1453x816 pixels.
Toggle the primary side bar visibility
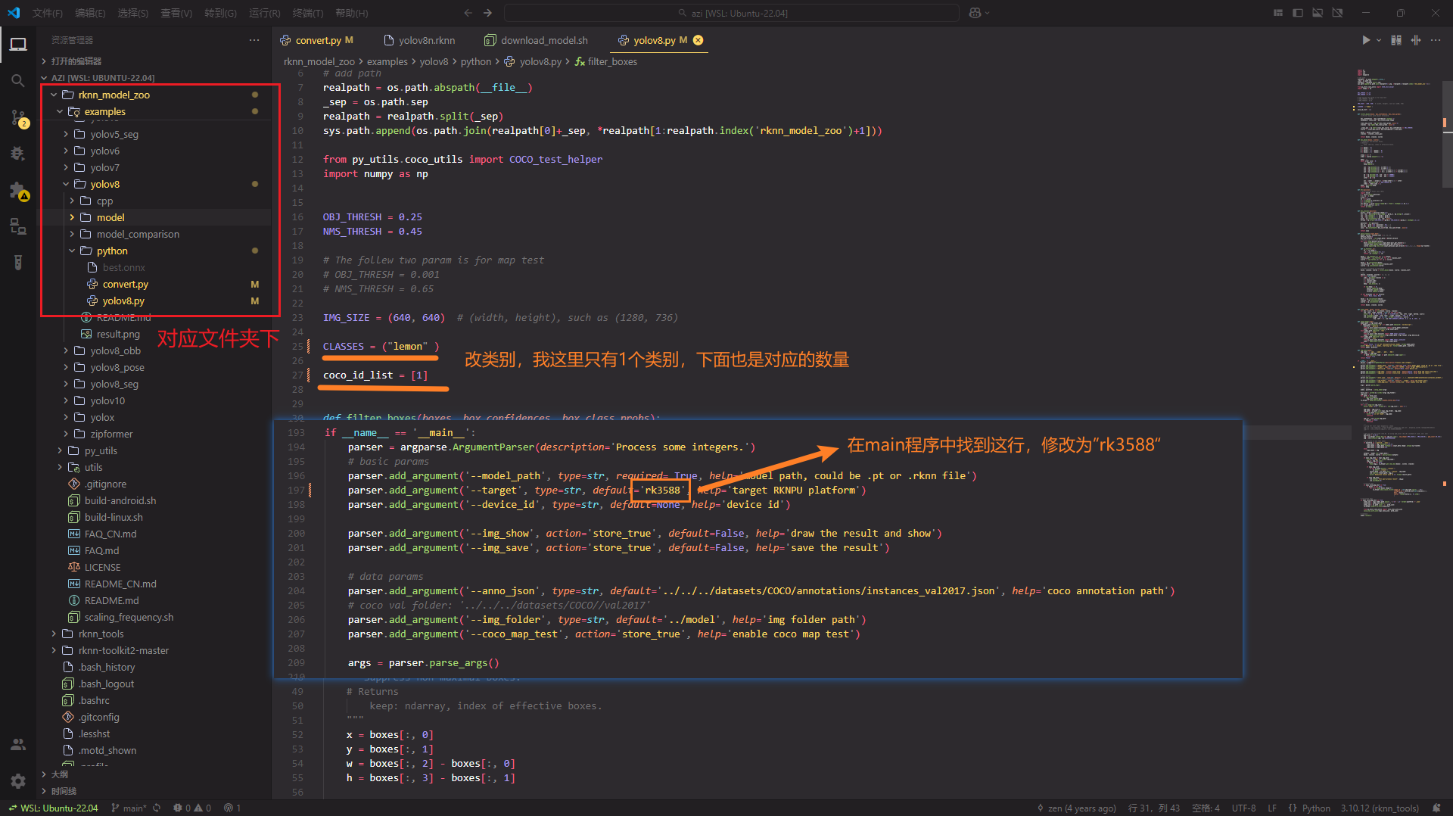click(x=1298, y=13)
